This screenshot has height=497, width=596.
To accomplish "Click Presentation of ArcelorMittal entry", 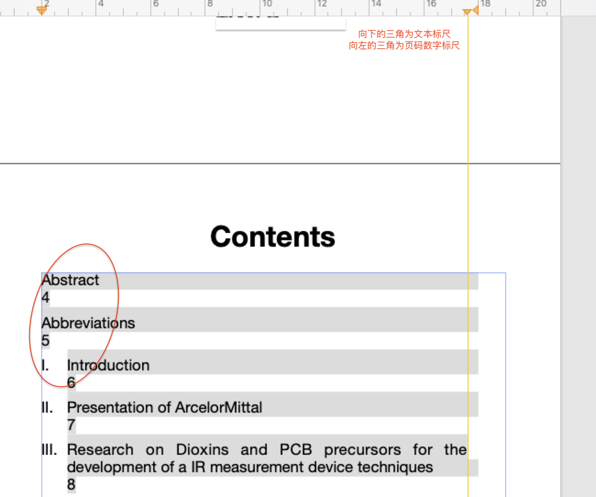I will 165,408.
